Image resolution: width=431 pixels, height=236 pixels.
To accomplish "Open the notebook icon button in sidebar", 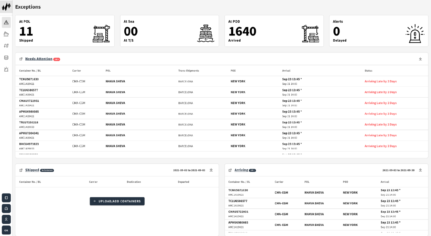I will point(6,198).
